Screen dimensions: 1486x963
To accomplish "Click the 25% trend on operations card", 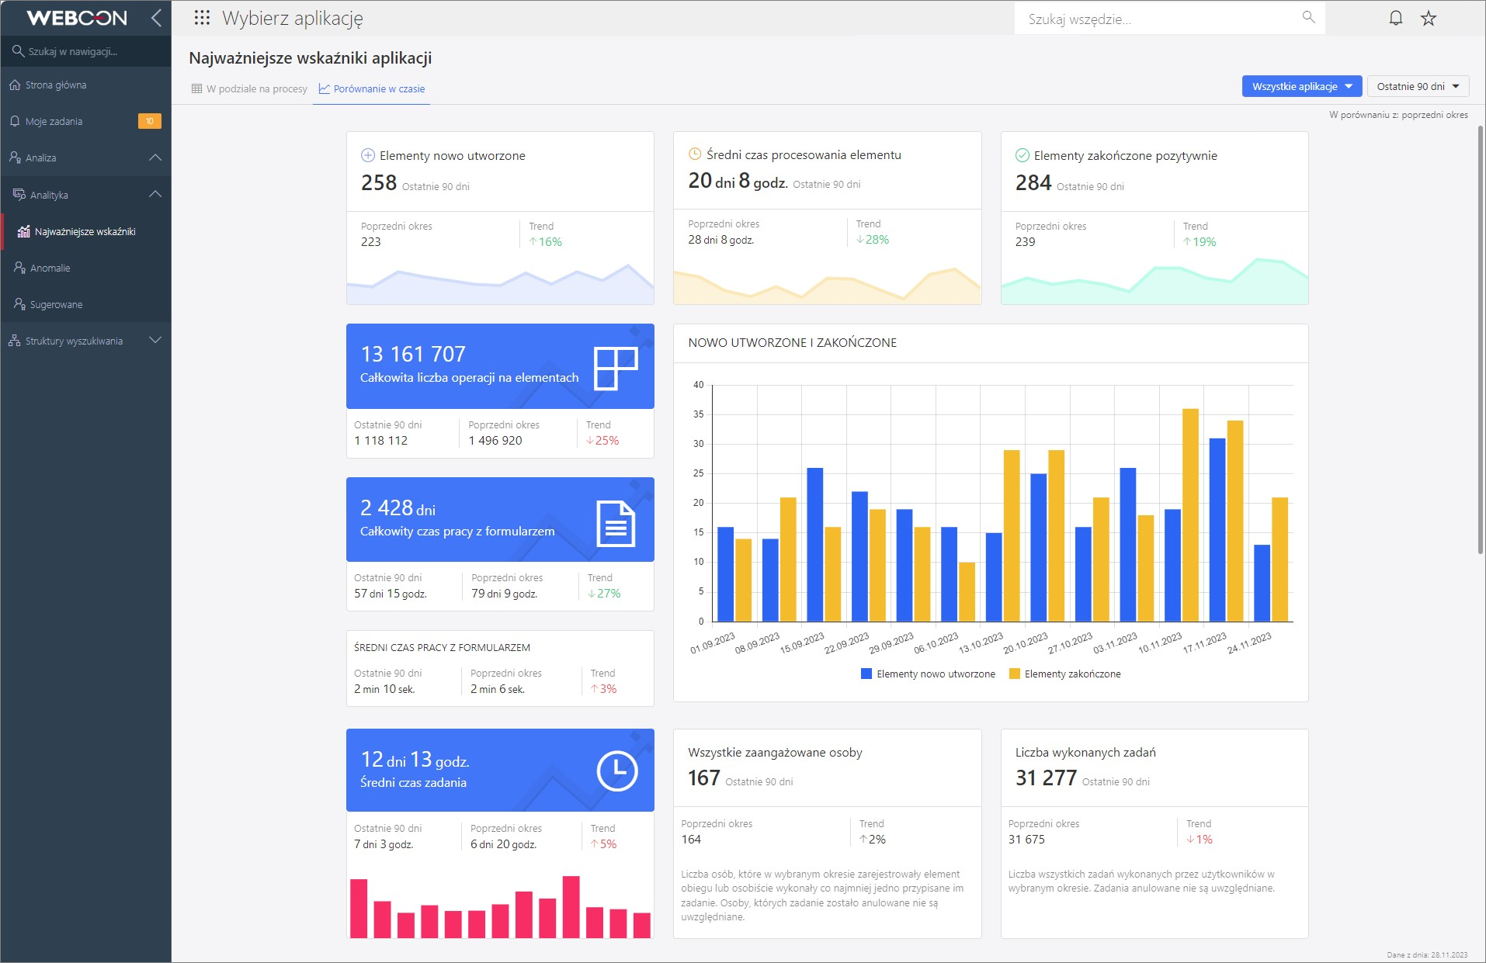I will point(602,440).
